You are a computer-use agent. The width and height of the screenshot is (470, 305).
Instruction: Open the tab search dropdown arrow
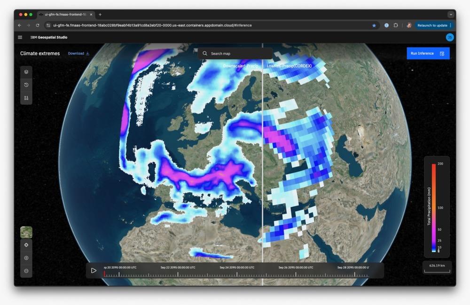click(x=451, y=15)
